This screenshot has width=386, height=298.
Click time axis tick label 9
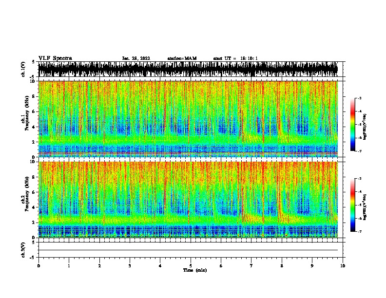pos(312,266)
